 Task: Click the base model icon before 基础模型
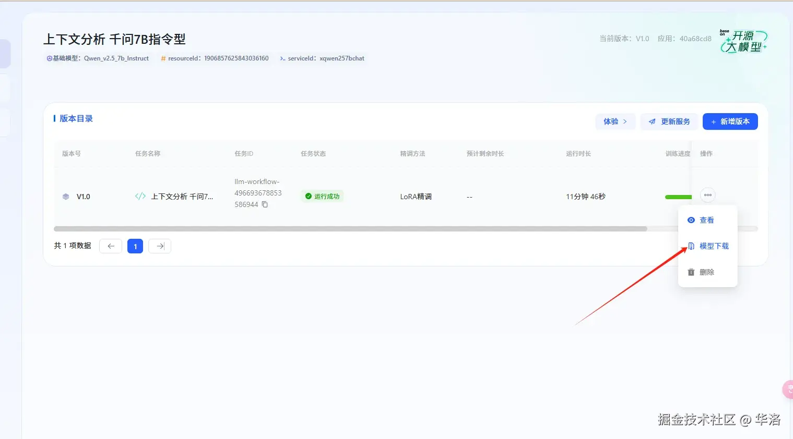click(x=50, y=58)
